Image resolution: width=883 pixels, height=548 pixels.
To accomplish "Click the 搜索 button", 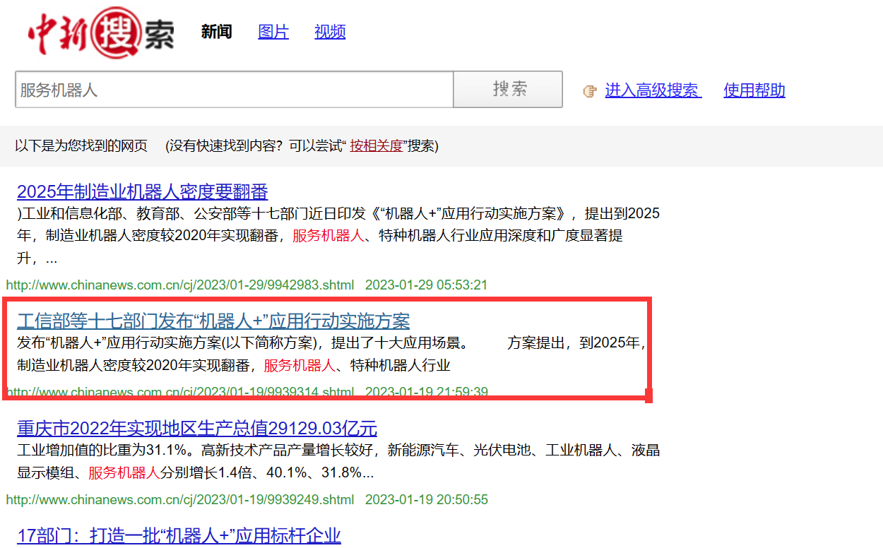I will tap(508, 89).
